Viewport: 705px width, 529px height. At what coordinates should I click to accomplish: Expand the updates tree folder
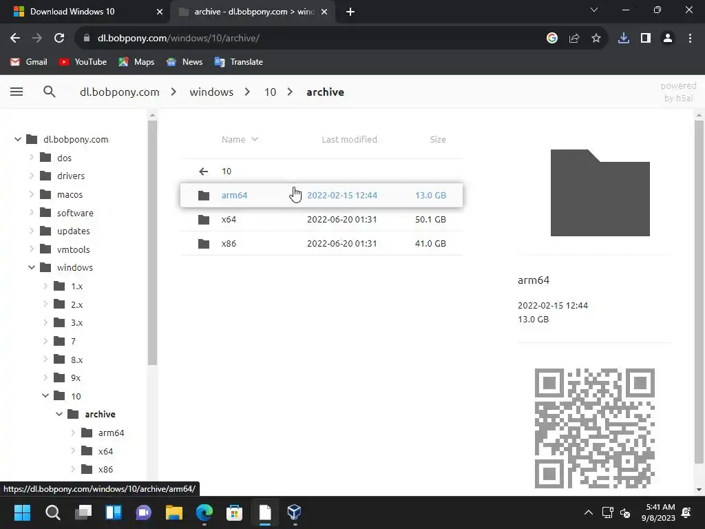pyautogui.click(x=32, y=231)
